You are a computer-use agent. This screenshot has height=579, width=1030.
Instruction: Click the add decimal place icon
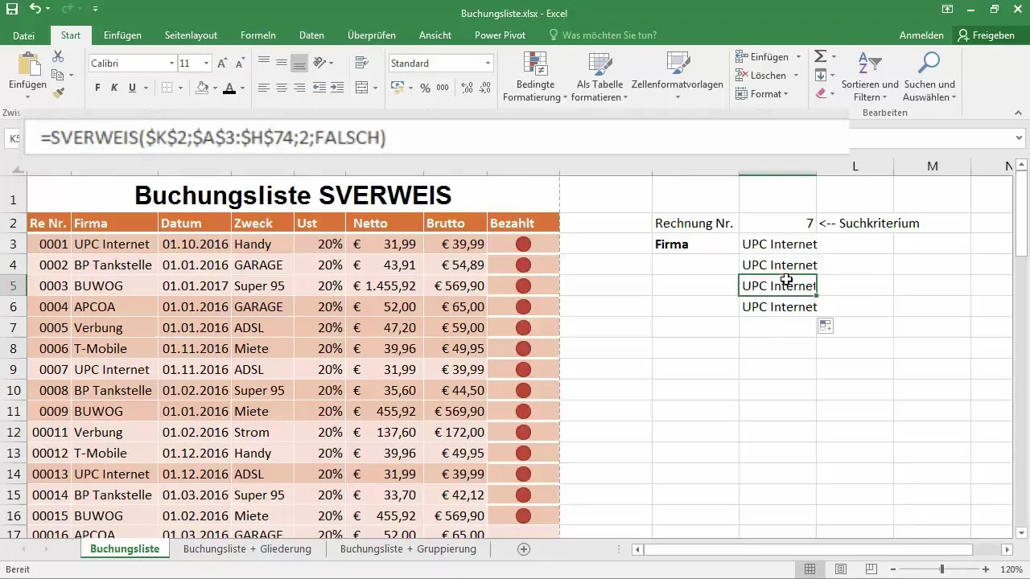coord(465,88)
